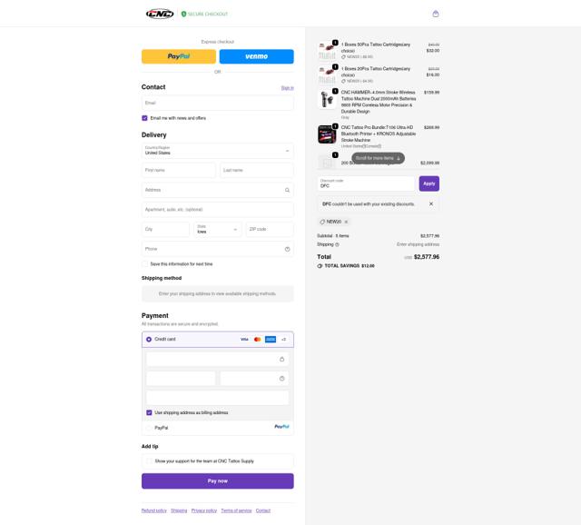Toggle the 'Email me with news and offers' checkbox
Image resolution: width=581 pixels, height=525 pixels.
click(144, 118)
